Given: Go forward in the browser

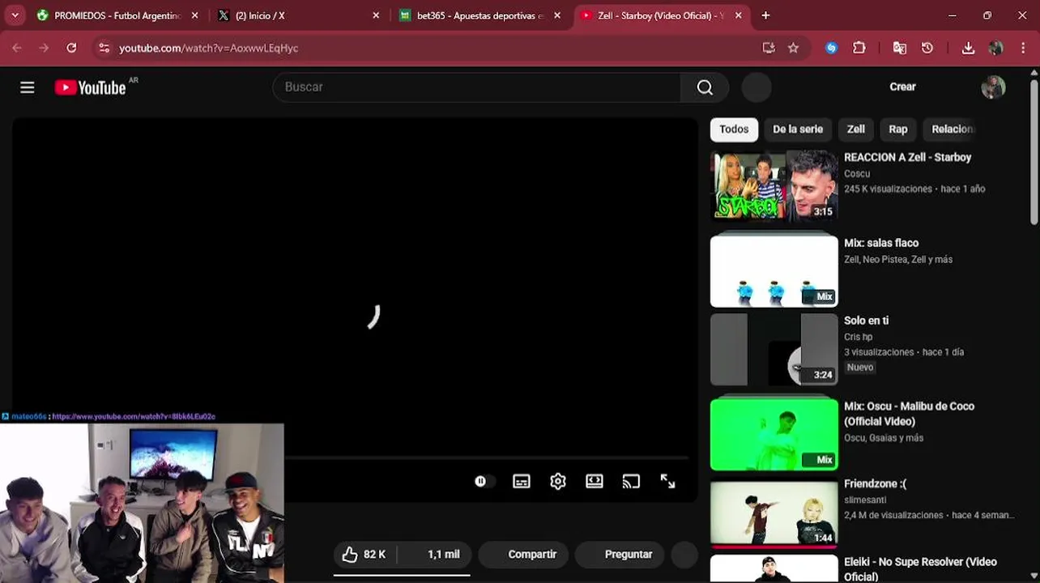Looking at the screenshot, I should point(45,49).
